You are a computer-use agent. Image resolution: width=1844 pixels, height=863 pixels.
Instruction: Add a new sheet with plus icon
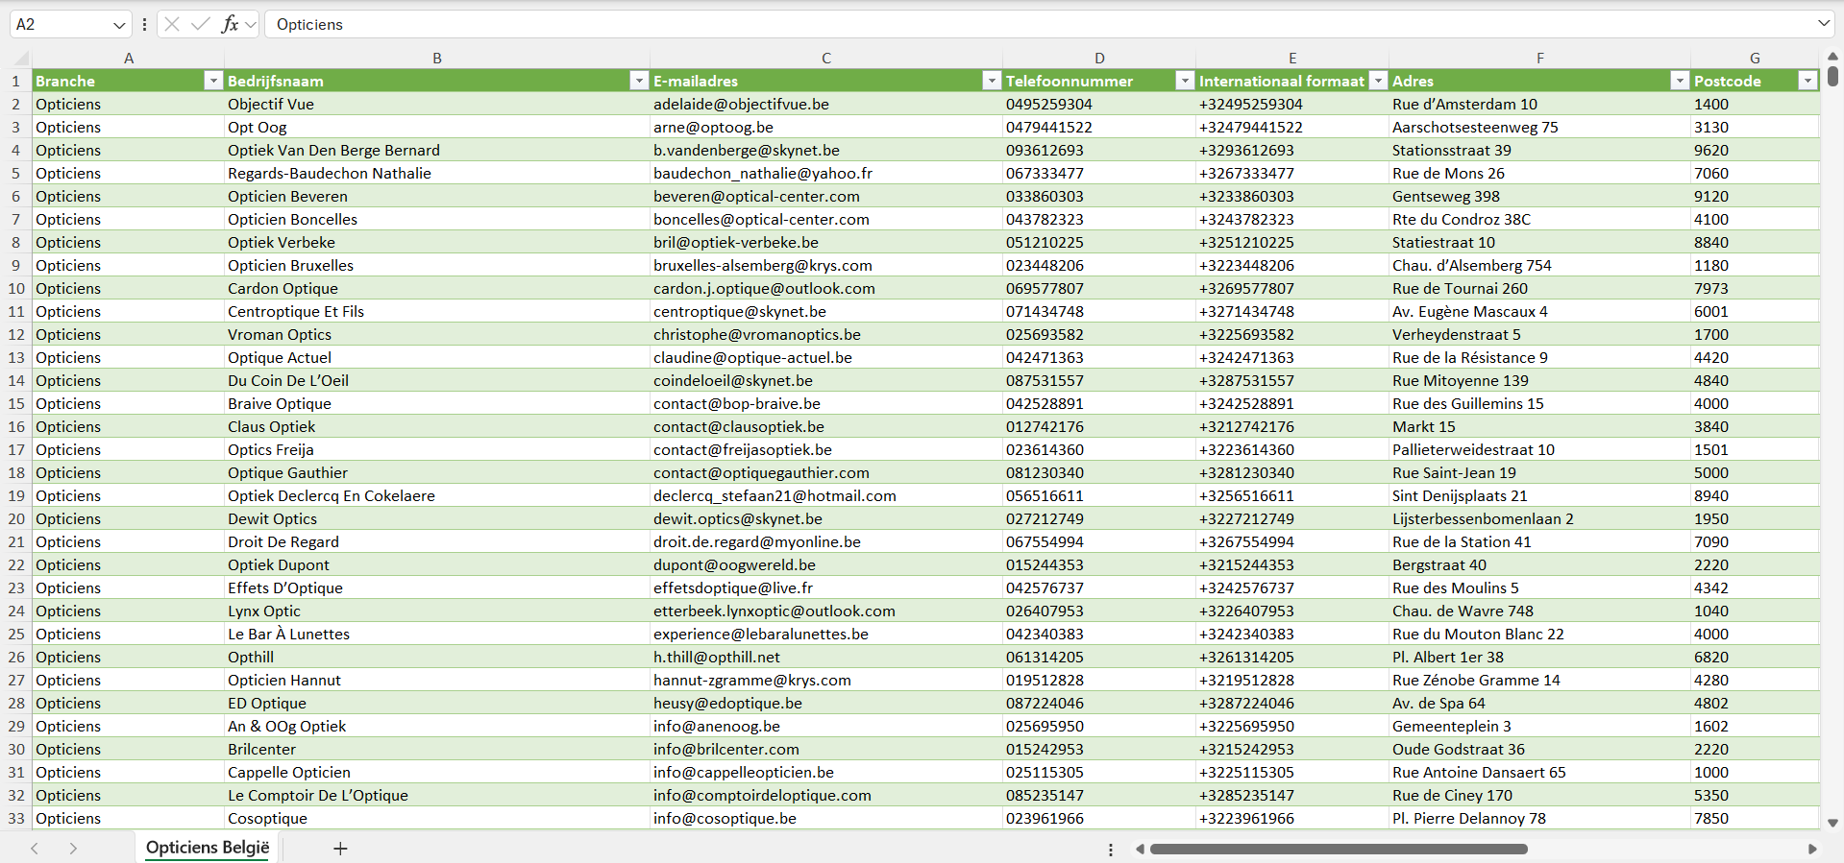(340, 848)
